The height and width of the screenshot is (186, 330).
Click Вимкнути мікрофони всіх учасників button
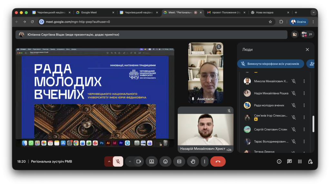click(270, 64)
